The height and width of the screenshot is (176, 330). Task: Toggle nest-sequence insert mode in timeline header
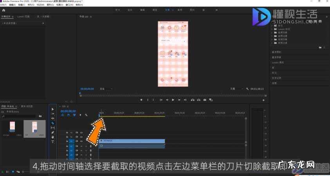[63, 115]
